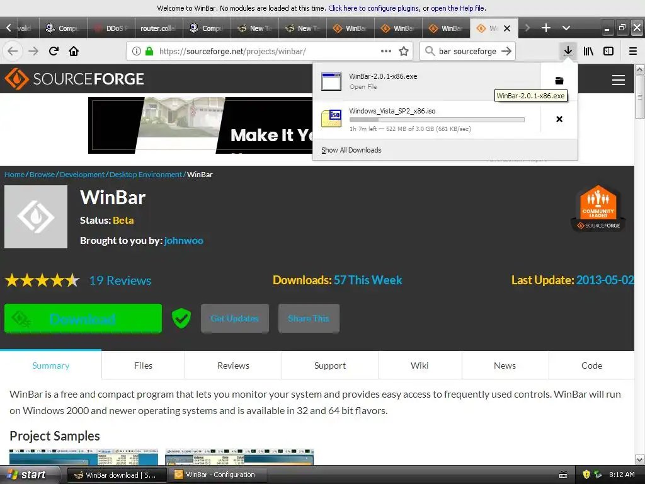
Task: Open the News tab
Action: tap(505, 366)
